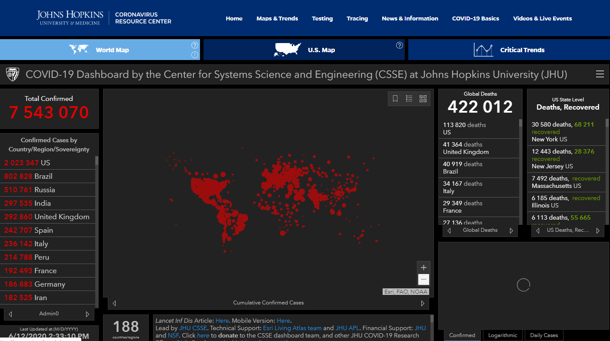The height and width of the screenshot is (341, 610).
Task: Open COVID-19 Basics menu
Action: [476, 18]
